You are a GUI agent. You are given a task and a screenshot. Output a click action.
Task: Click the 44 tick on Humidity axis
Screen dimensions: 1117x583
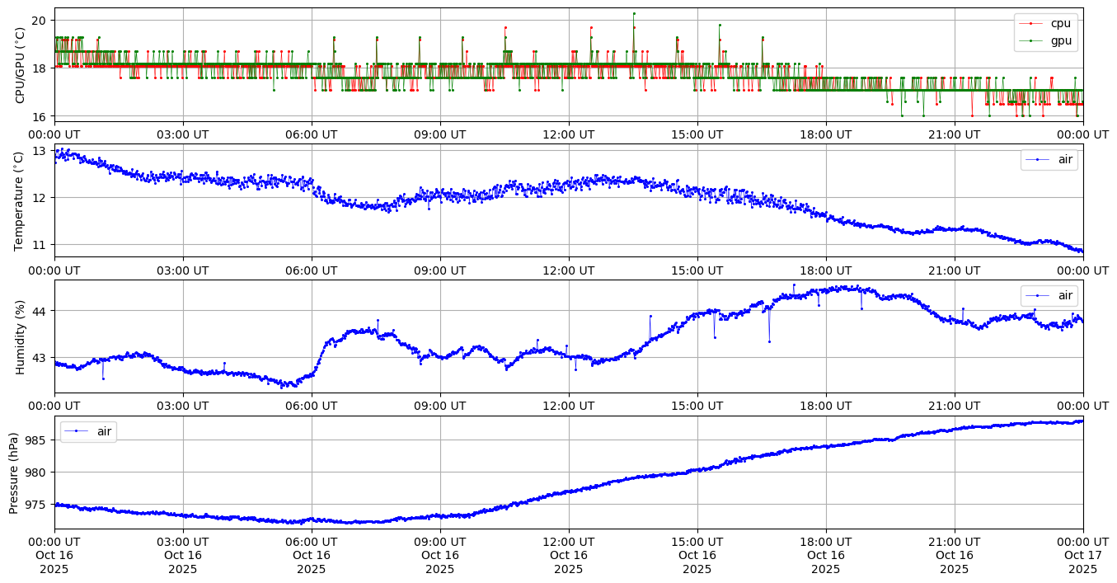[x=40, y=311]
